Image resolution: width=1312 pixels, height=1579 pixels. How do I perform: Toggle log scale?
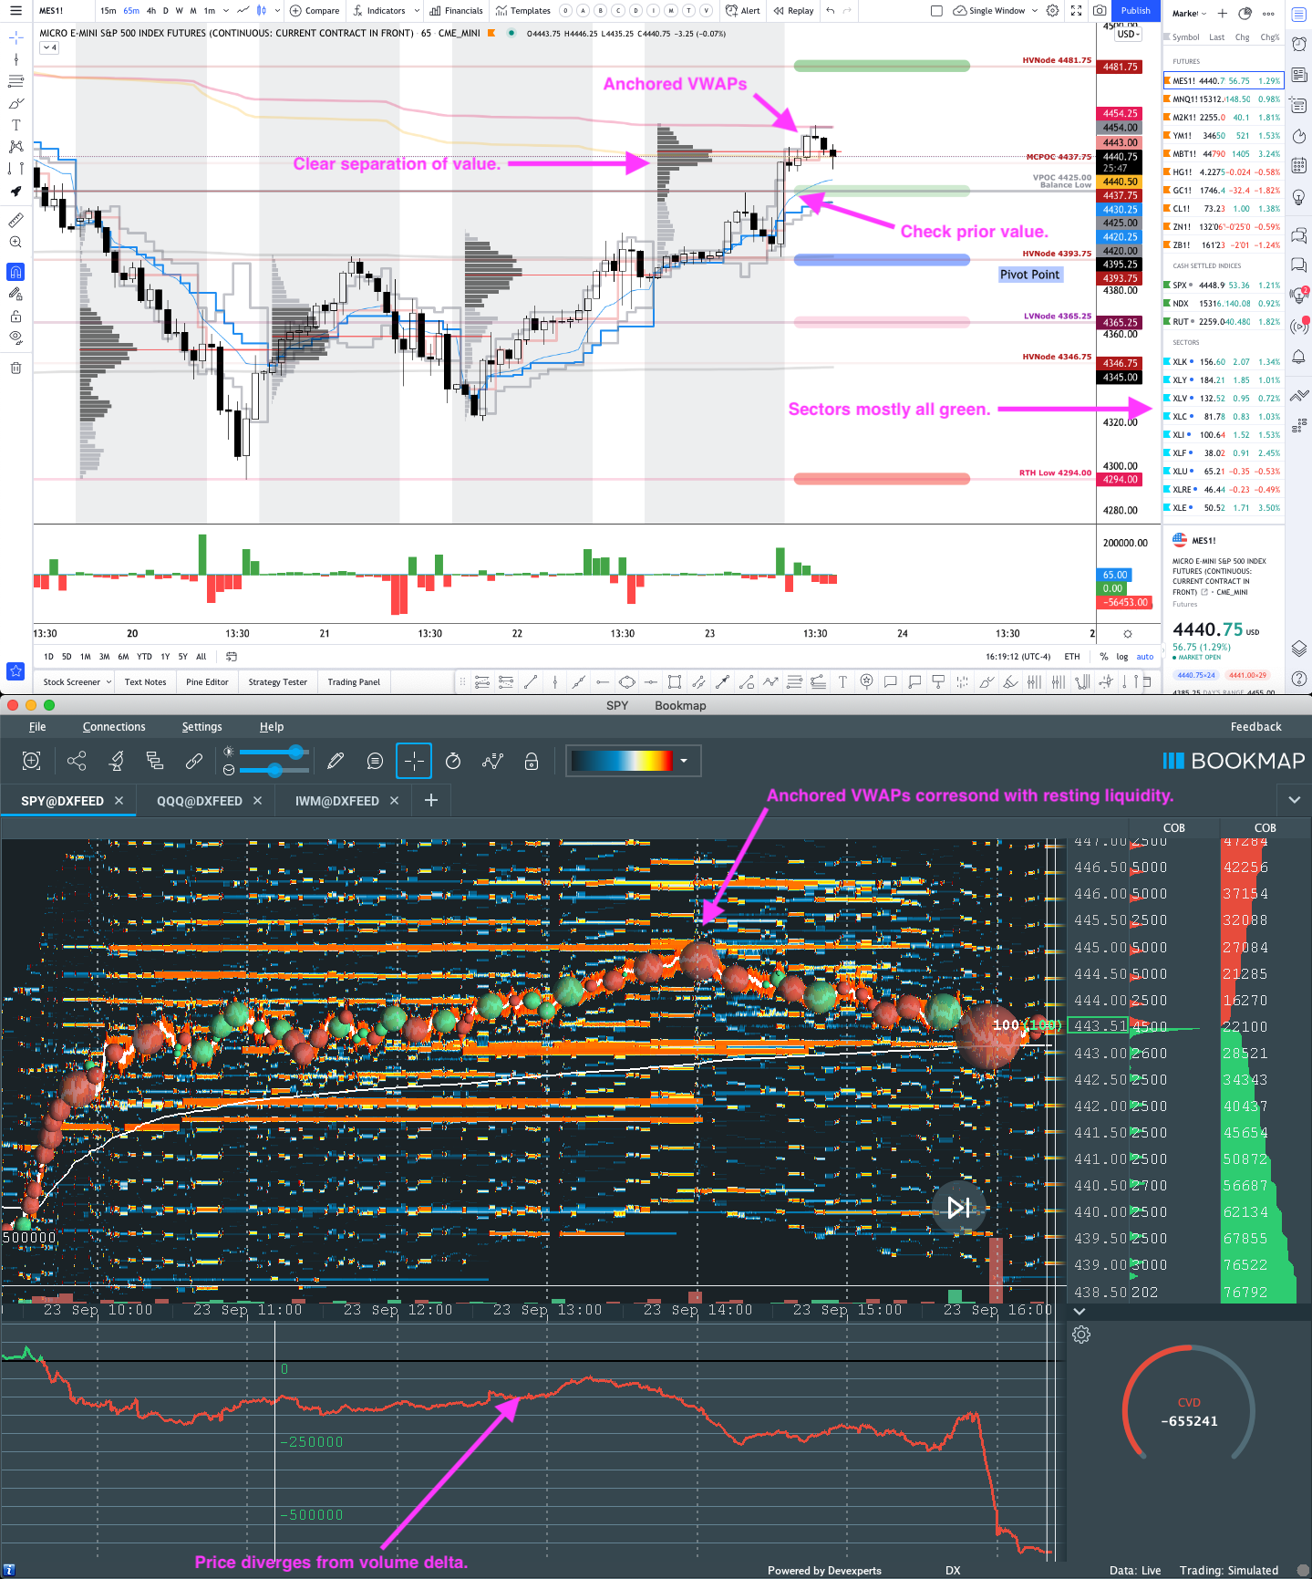[1122, 656]
